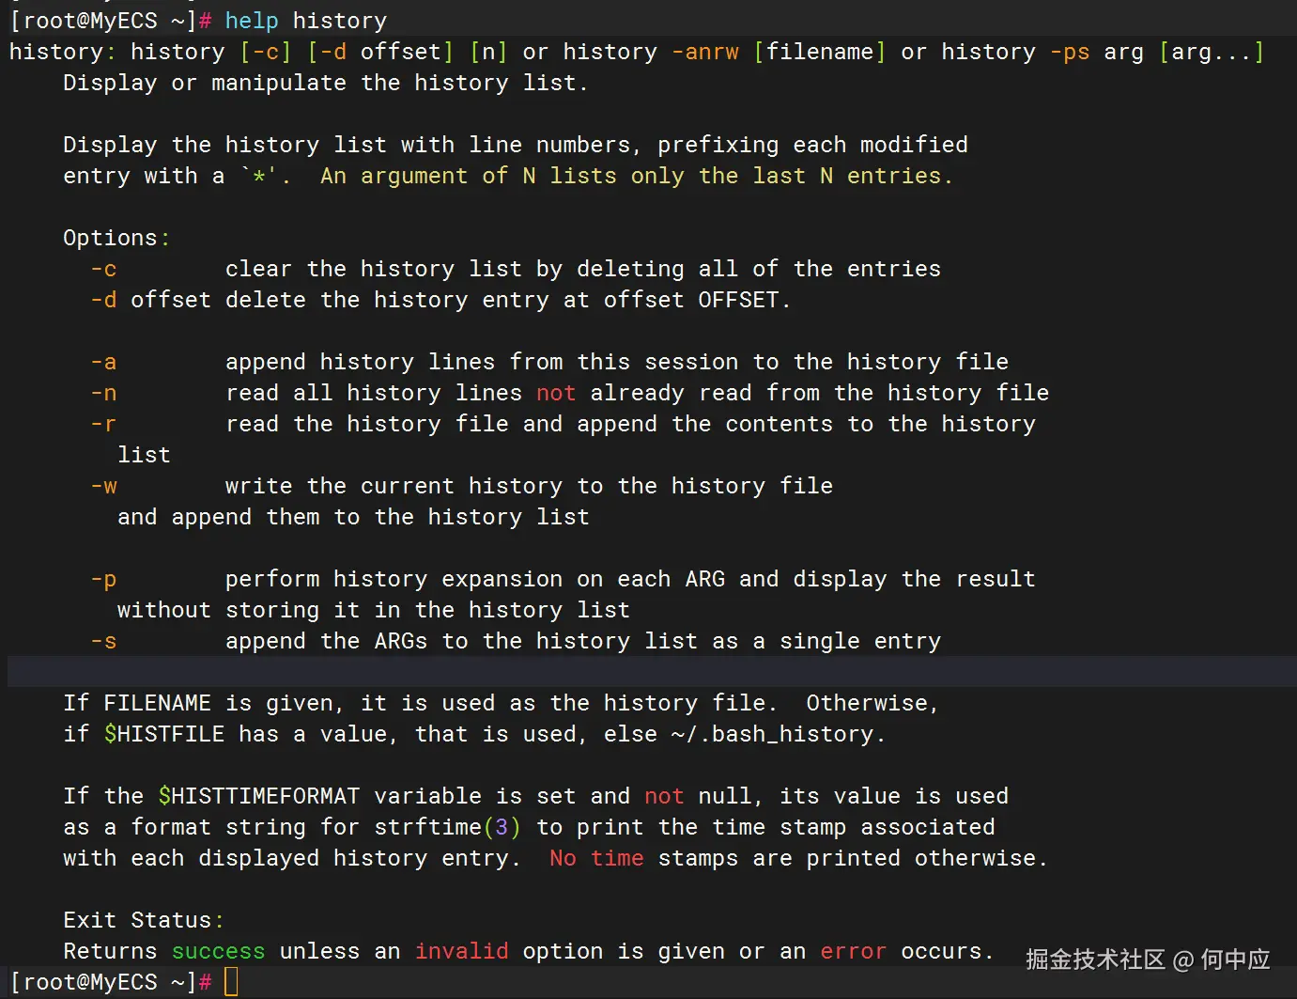Click '[-d offset]' in the usage line

click(x=380, y=52)
